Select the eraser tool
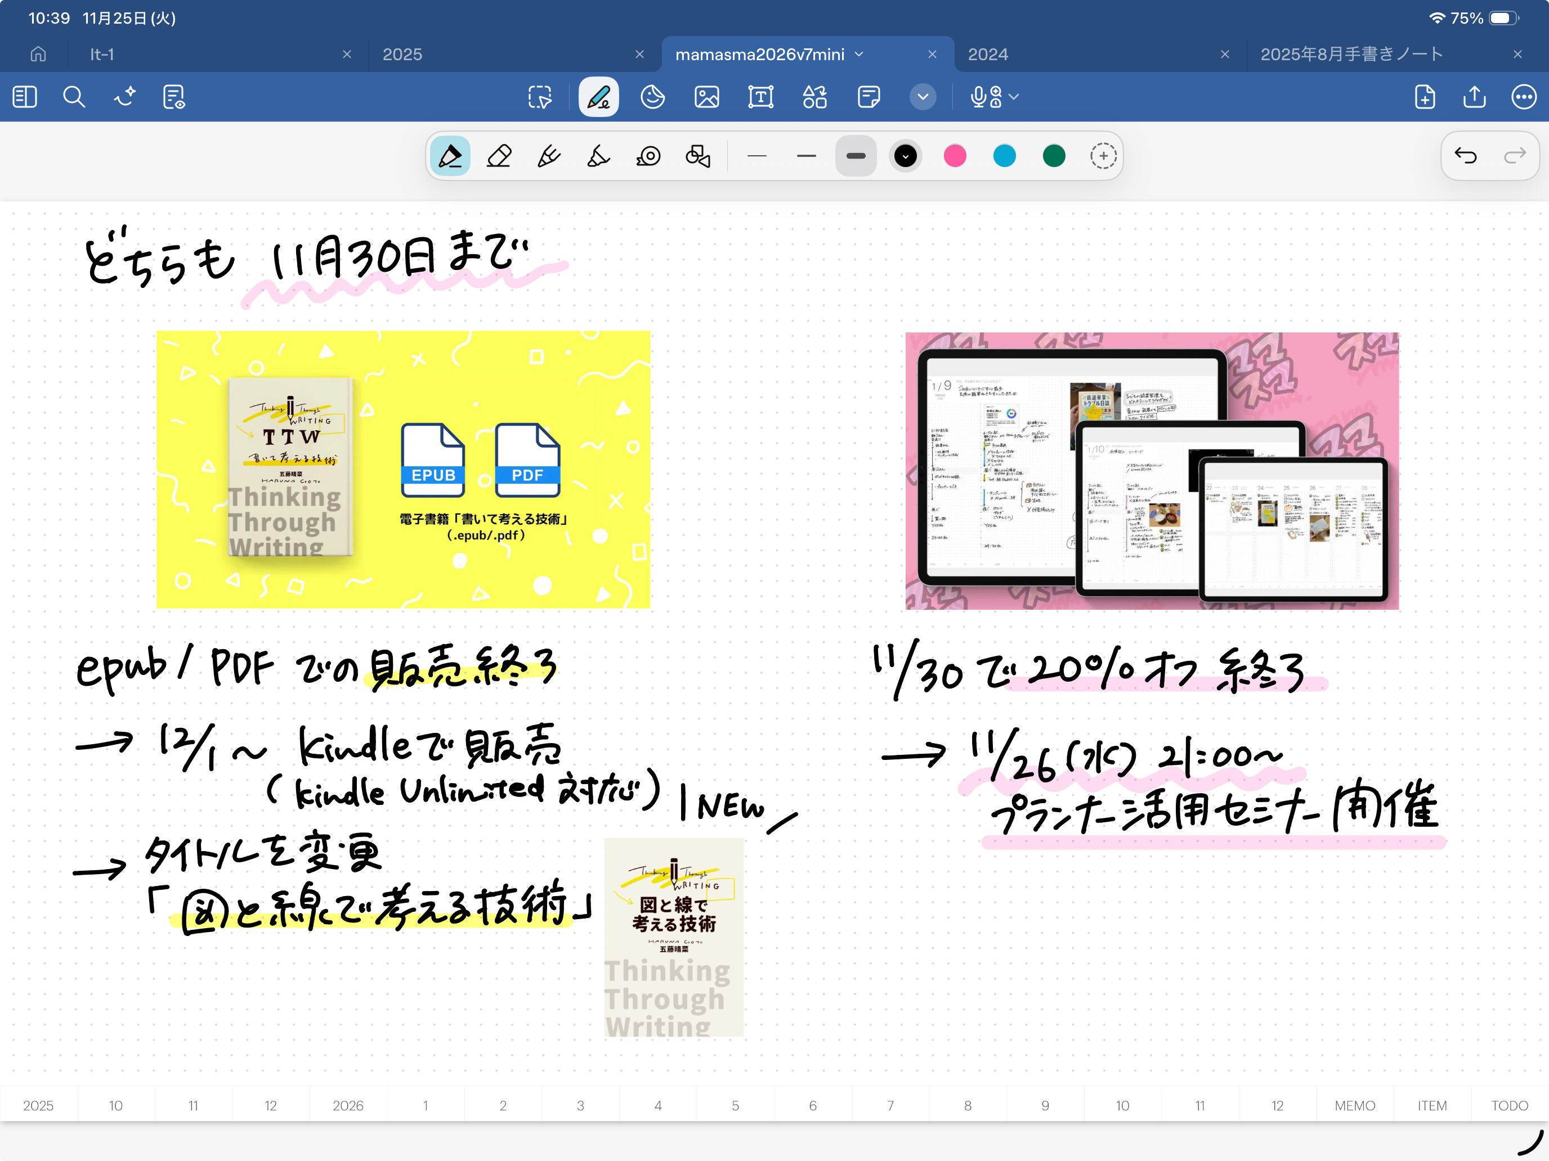 (499, 156)
